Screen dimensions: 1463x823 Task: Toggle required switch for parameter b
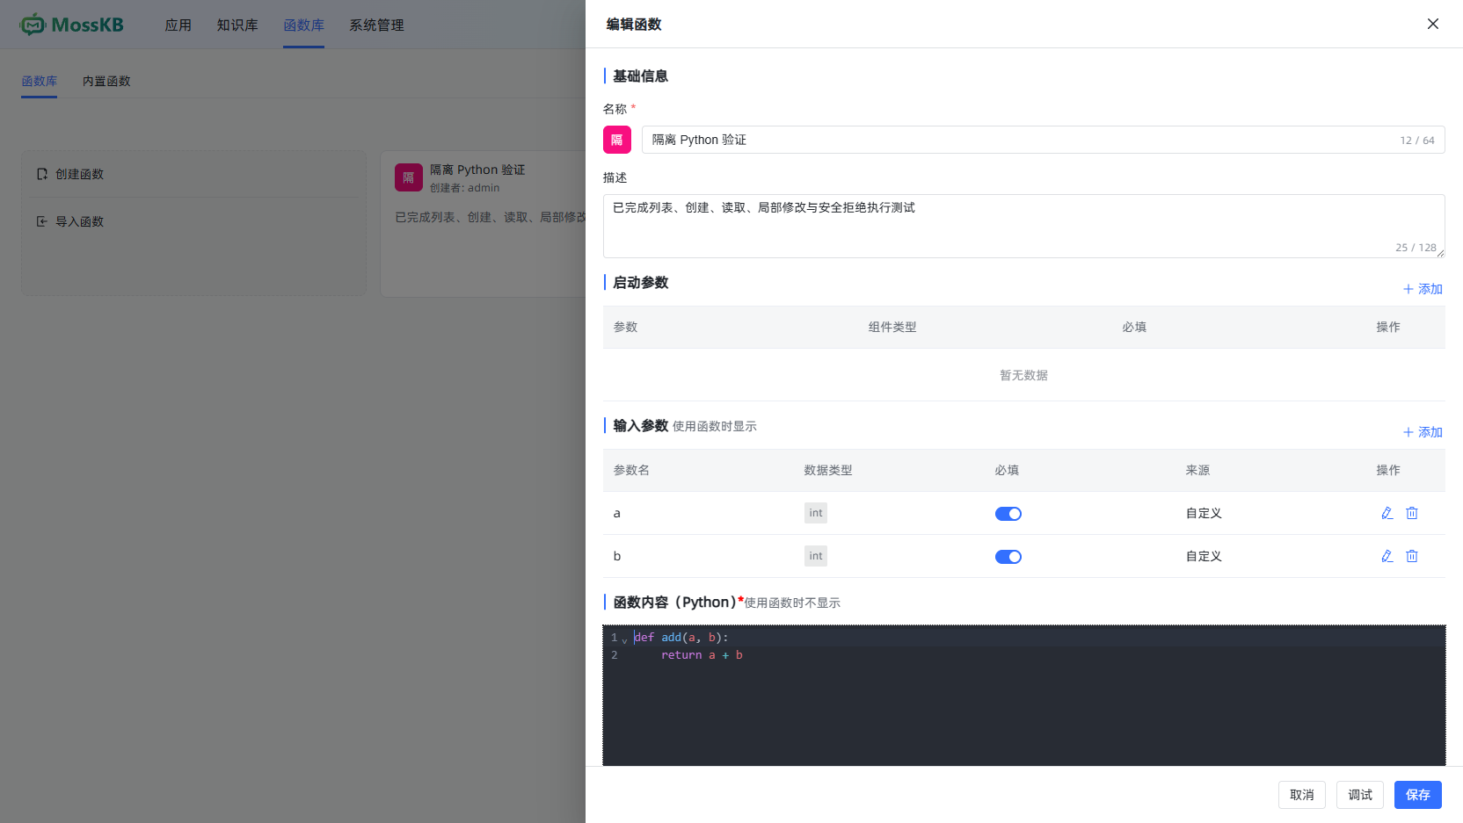[1008, 557]
